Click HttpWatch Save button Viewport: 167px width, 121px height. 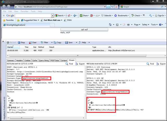[69, 42]
